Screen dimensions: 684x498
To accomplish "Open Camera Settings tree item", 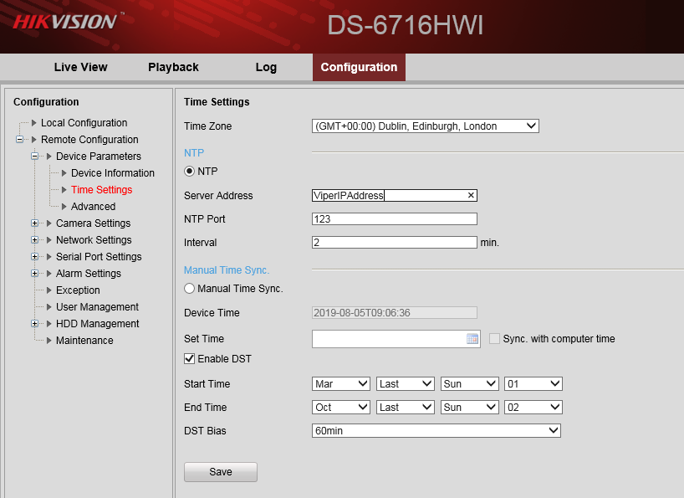I will 94,223.
